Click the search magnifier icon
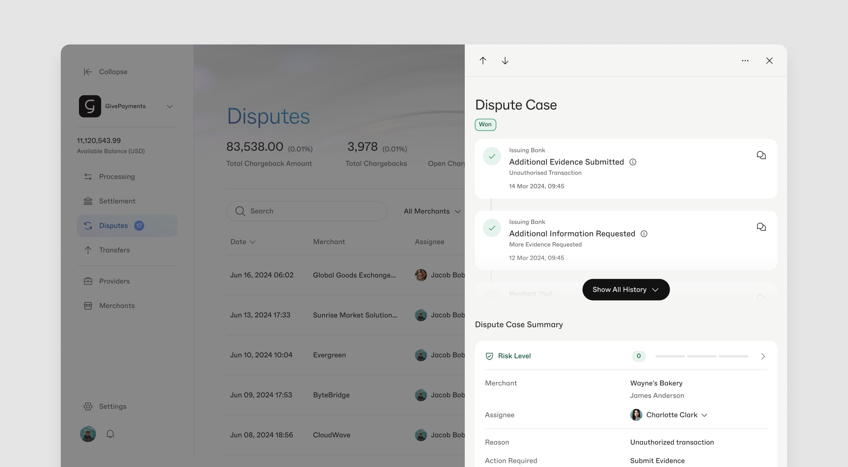 (x=240, y=211)
